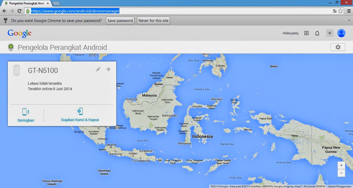Bookmark this page with the star icon
This screenshot has height=188, width=353.
tap(341, 11)
